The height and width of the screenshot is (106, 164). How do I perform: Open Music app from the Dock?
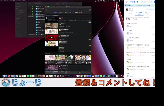pos(9,76)
